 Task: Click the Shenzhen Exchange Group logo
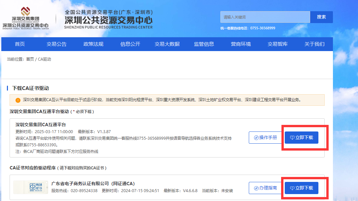pos(25,18)
